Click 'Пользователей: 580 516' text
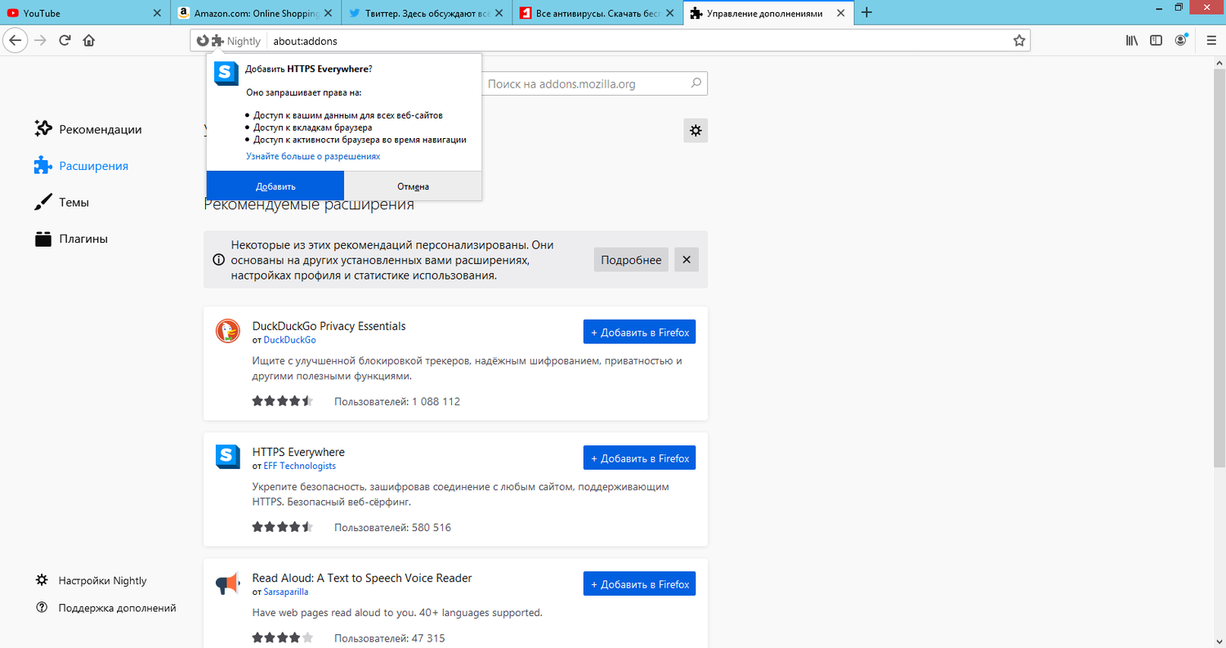 (392, 527)
